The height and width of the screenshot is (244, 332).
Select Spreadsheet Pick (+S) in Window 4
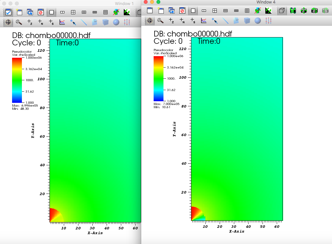pyautogui.click(x=193, y=21)
